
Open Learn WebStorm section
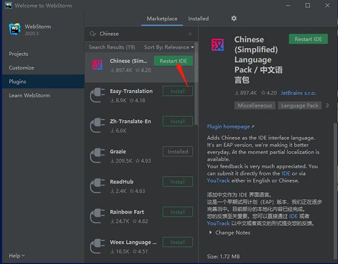[29, 95]
